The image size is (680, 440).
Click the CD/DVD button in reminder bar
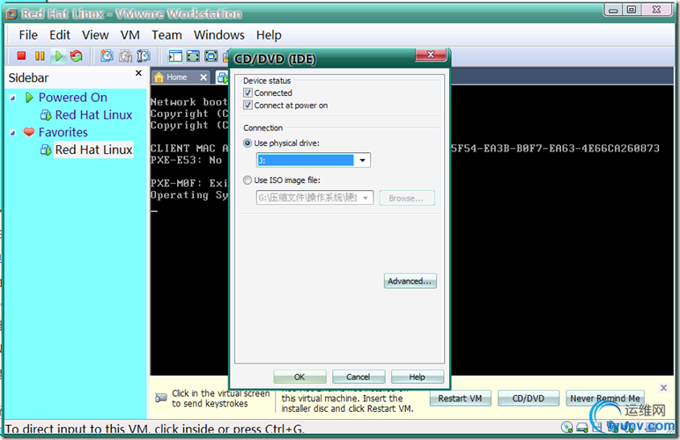528,399
